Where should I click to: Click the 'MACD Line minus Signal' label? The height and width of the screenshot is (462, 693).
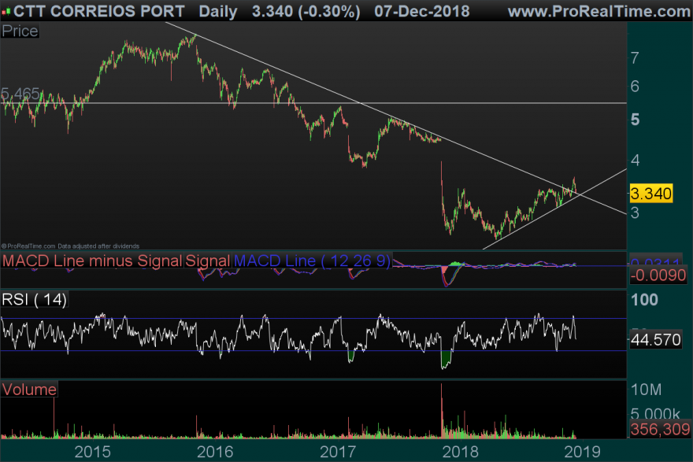[92, 261]
